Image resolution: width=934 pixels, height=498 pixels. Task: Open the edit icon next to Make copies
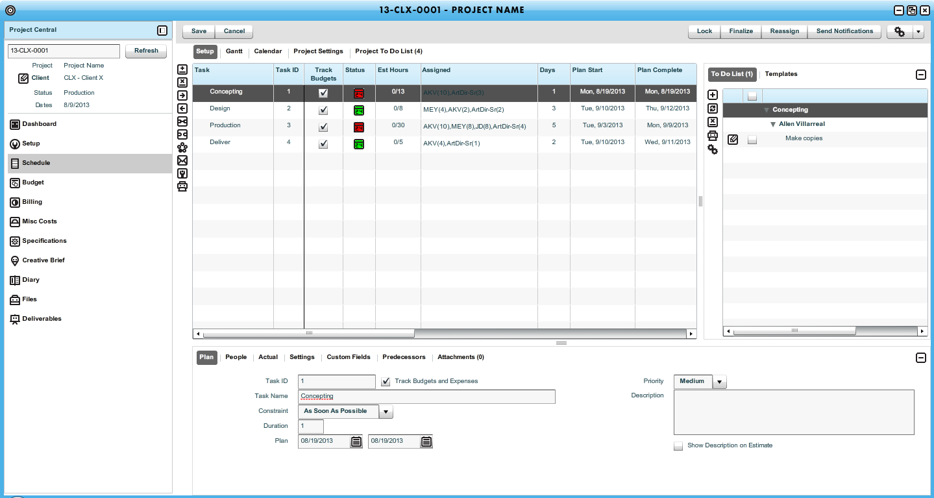(733, 139)
